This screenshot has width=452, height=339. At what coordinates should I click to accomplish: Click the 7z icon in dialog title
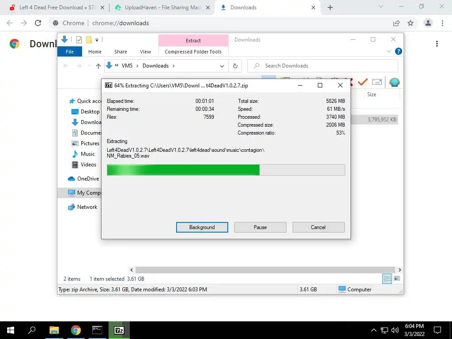pyautogui.click(x=109, y=85)
